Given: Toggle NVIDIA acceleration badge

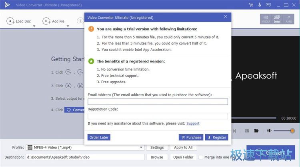Looking at the screenshot, I should tap(266, 19).
